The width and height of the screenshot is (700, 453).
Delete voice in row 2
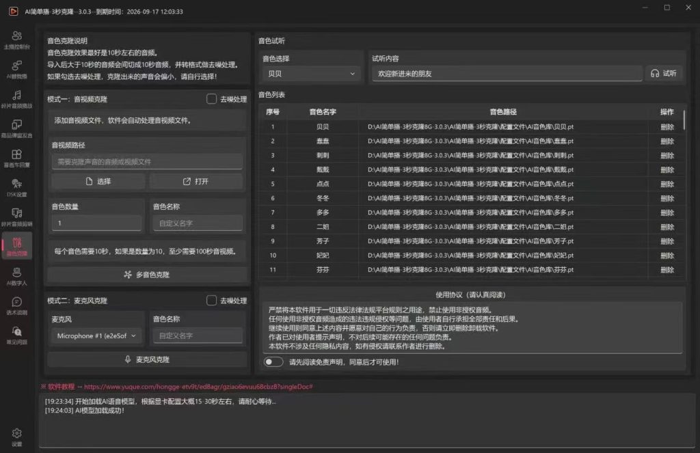pyautogui.click(x=667, y=141)
